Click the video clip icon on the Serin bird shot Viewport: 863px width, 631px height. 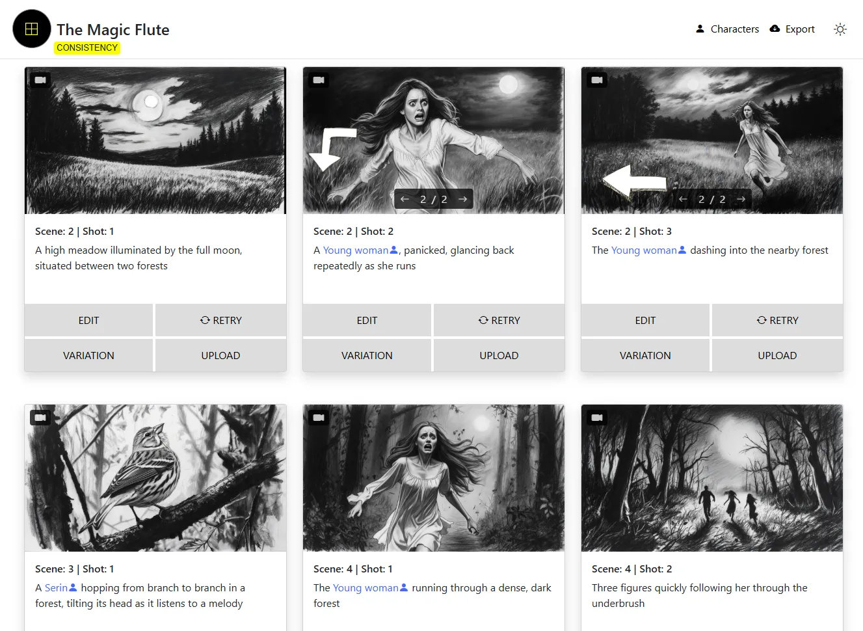[x=40, y=417]
